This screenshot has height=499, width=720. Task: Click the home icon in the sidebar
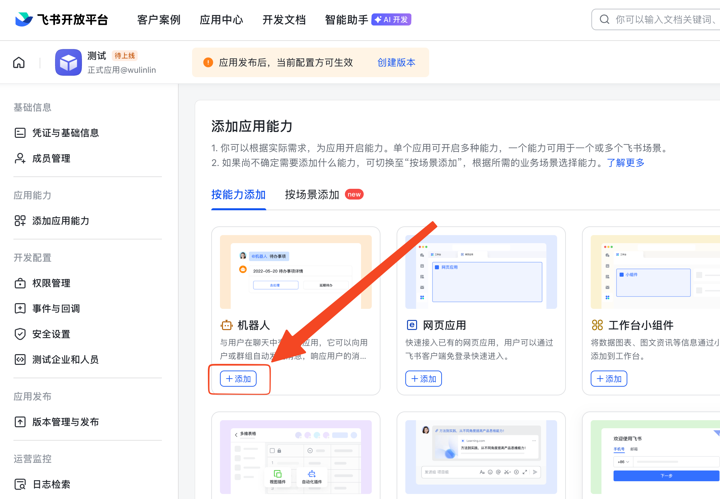click(x=18, y=62)
